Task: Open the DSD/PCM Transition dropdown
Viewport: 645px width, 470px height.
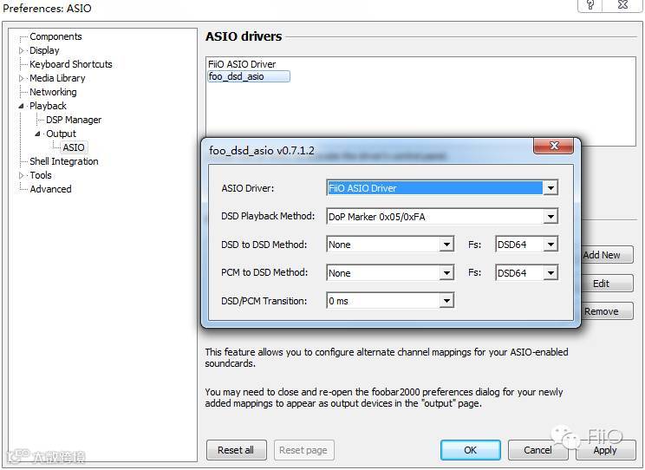Action: (x=446, y=301)
